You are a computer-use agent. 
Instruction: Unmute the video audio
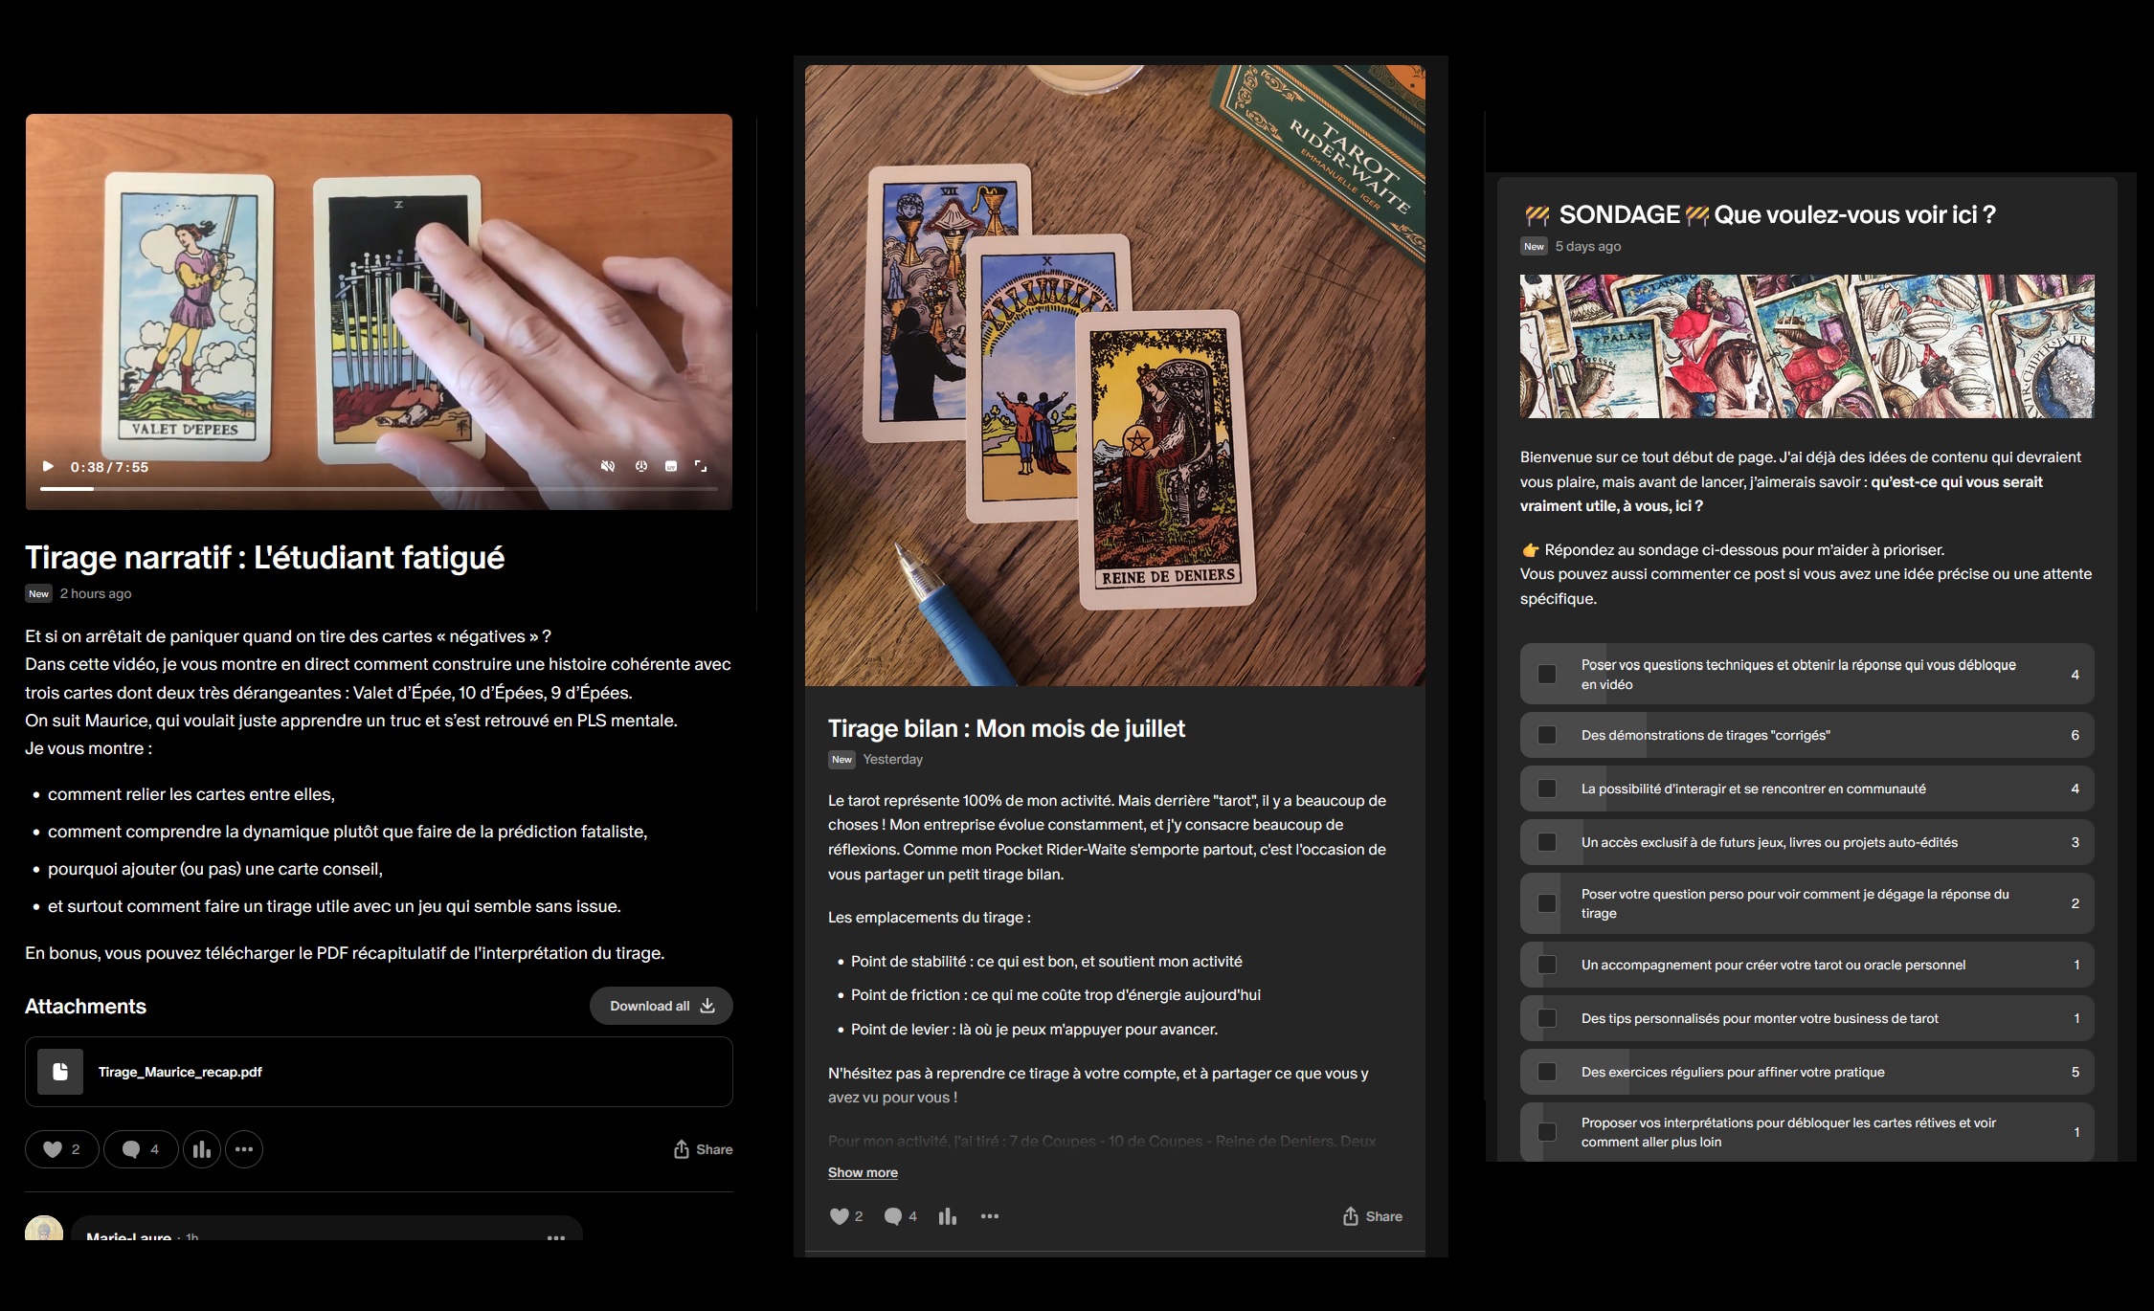pos(607,466)
